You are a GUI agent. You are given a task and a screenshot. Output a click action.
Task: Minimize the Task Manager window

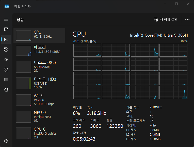(165, 4)
